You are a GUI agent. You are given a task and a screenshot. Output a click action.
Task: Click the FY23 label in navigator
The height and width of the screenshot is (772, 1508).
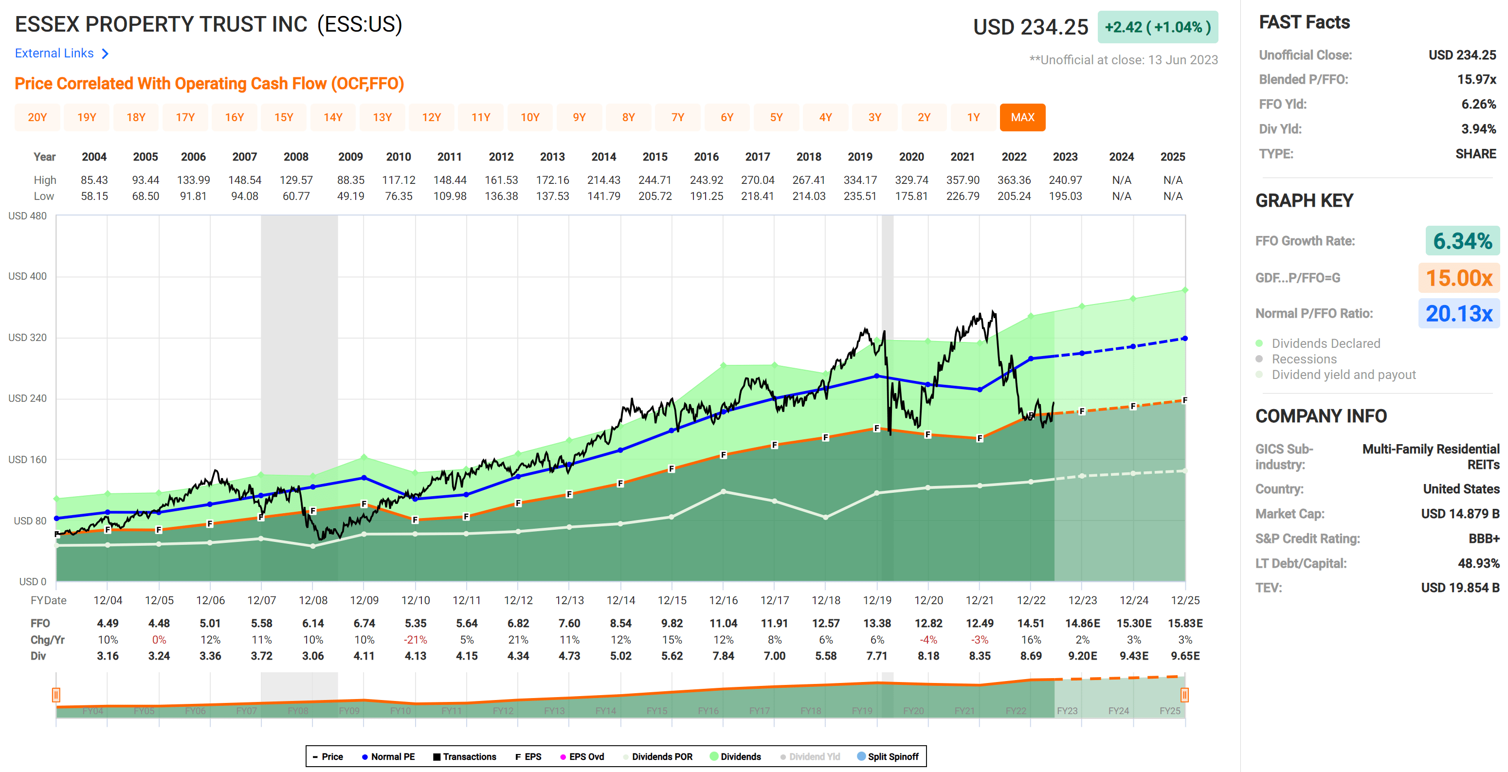pyautogui.click(x=1067, y=711)
